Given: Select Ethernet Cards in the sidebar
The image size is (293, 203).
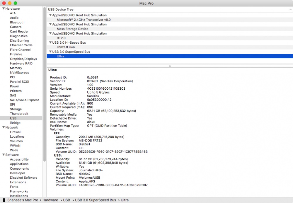Looking at the screenshot, I should click(x=21, y=45).
